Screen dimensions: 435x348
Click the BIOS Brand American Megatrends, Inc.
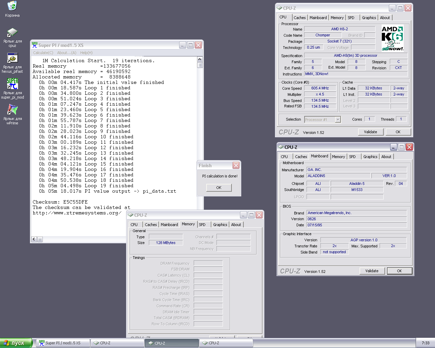click(x=356, y=213)
